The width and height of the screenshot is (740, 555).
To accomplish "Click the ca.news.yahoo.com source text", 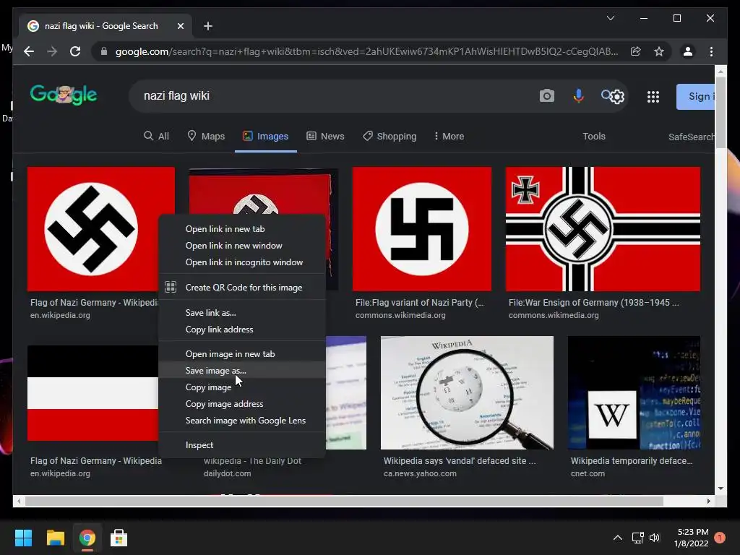I will [x=420, y=473].
